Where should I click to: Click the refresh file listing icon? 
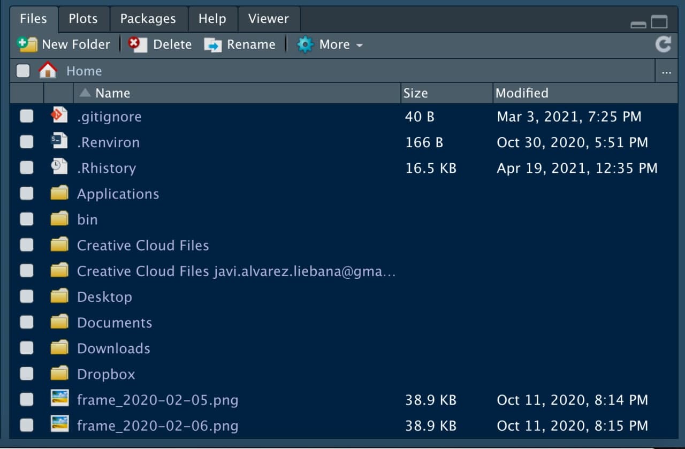point(663,44)
